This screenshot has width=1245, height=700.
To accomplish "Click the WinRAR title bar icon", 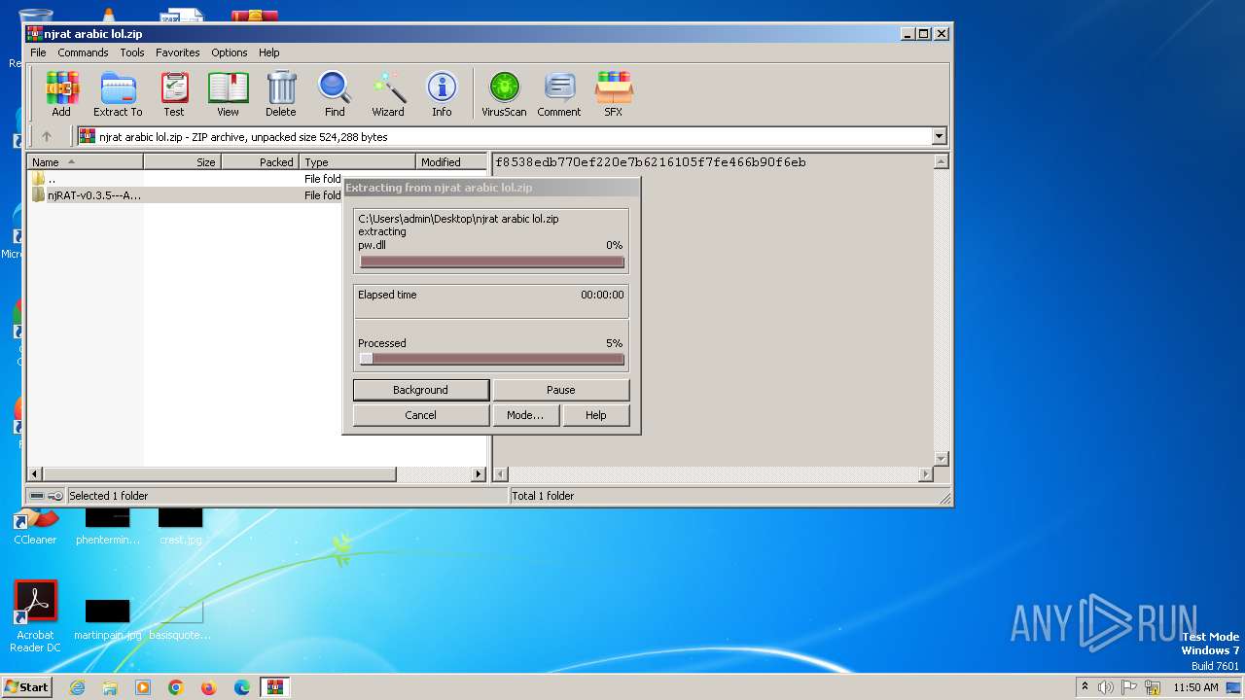I will (34, 33).
